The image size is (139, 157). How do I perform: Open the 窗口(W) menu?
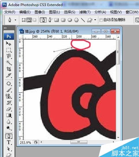(132, 12)
